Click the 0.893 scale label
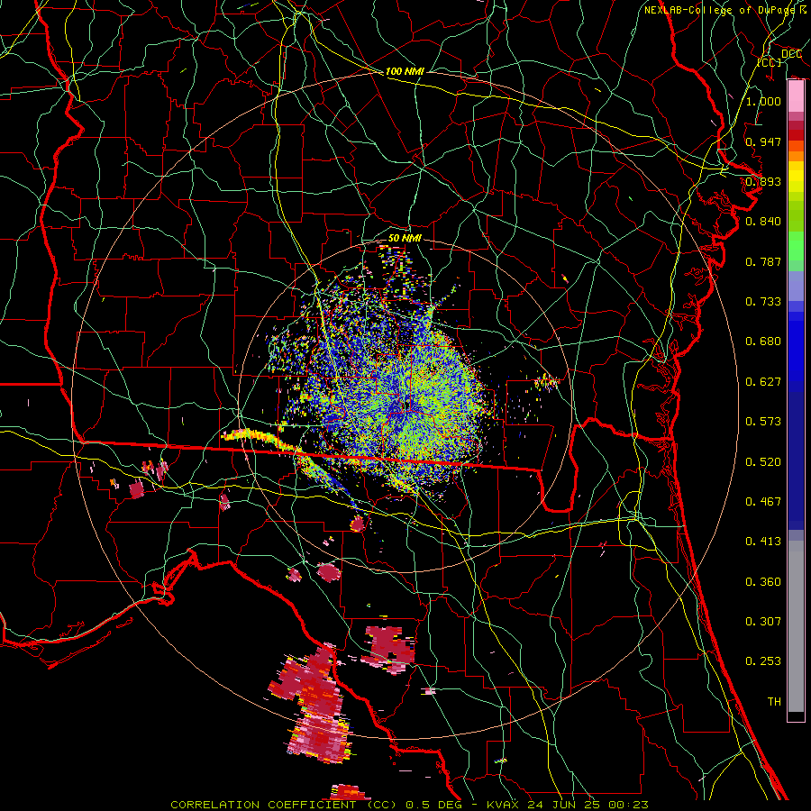 click(763, 181)
